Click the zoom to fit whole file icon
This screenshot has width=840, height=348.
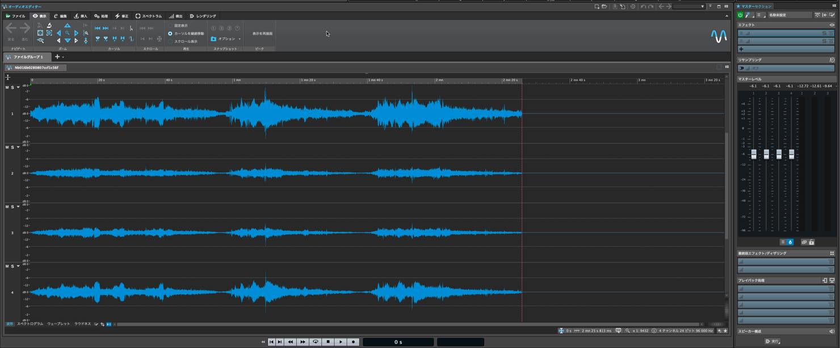coord(40,33)
